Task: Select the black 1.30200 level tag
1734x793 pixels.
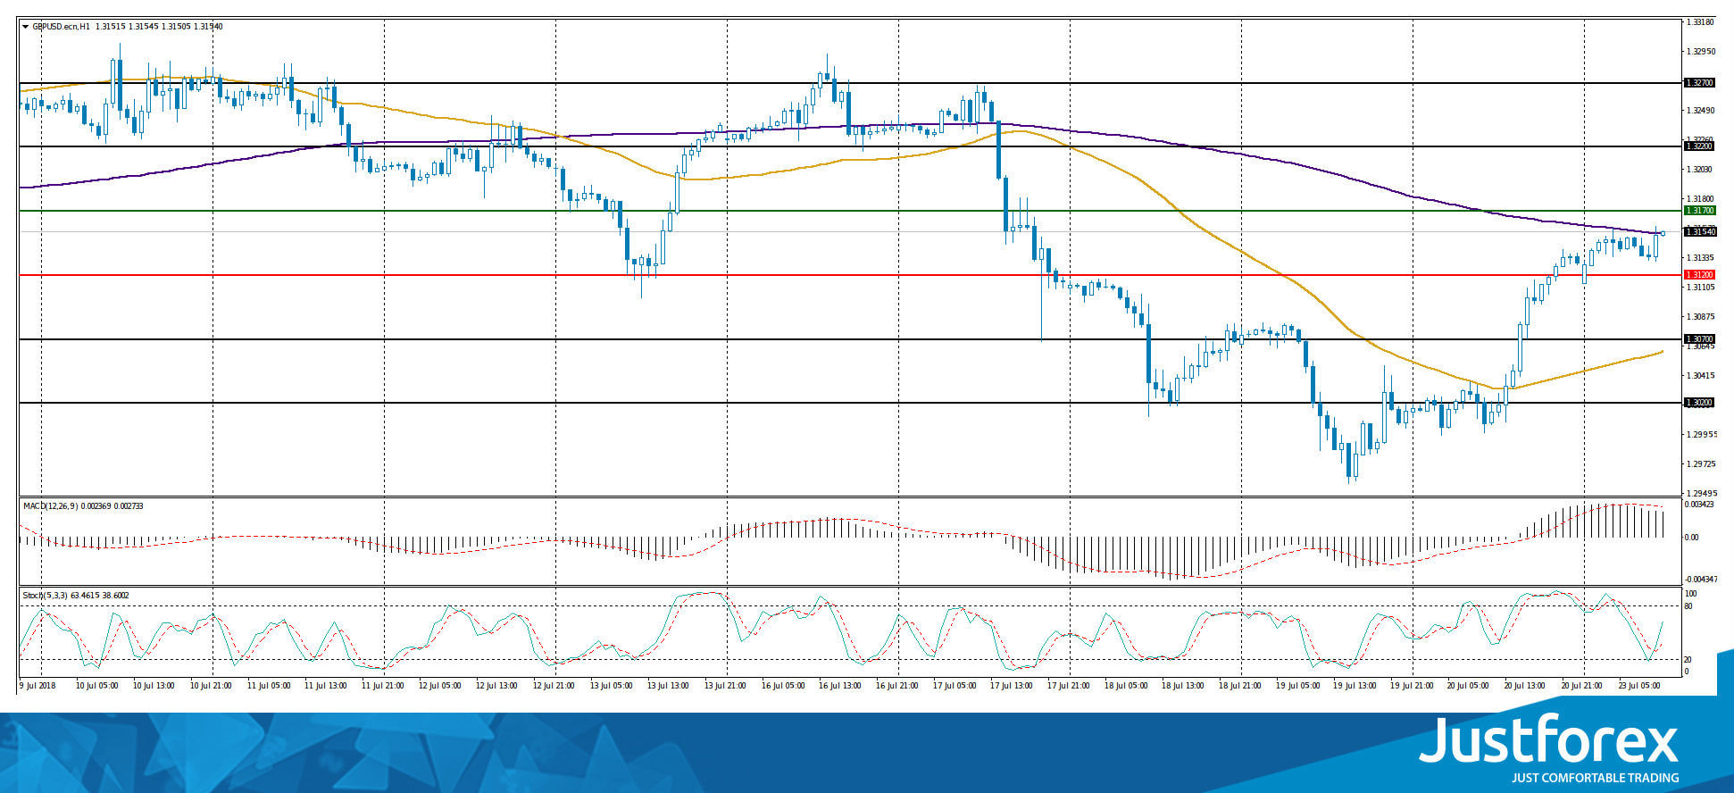Action: (x=1699, y=403)
